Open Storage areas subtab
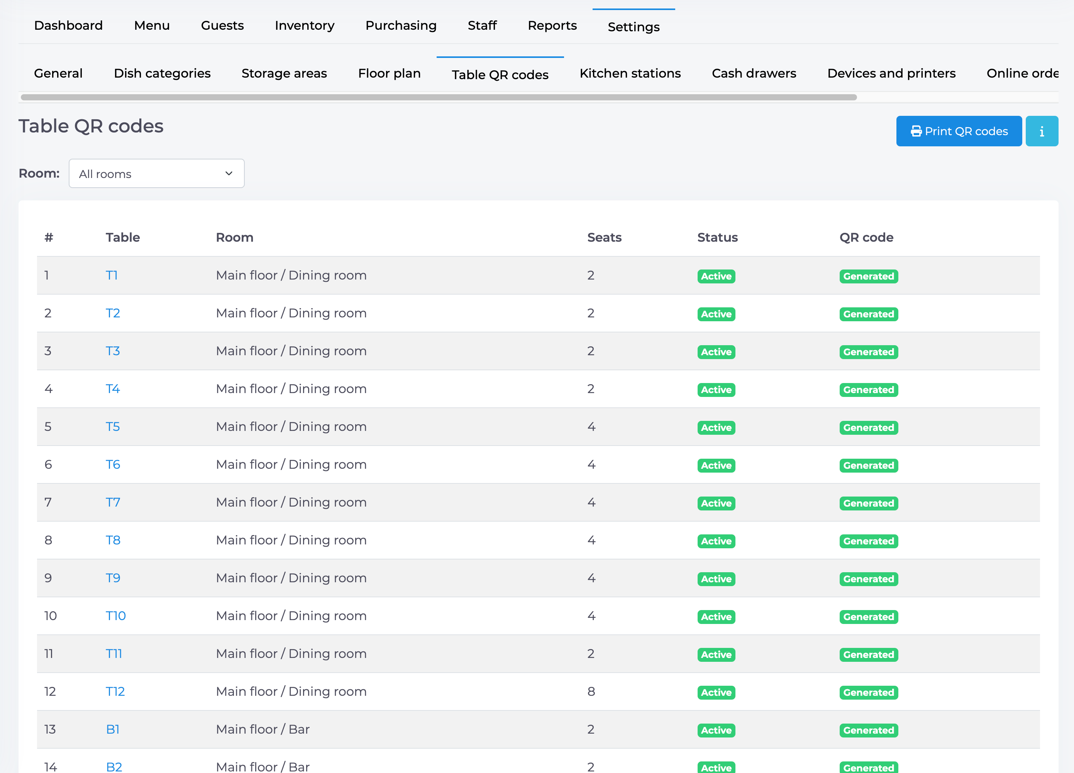Screen dimensions: 1074x773 click(284, 73)
